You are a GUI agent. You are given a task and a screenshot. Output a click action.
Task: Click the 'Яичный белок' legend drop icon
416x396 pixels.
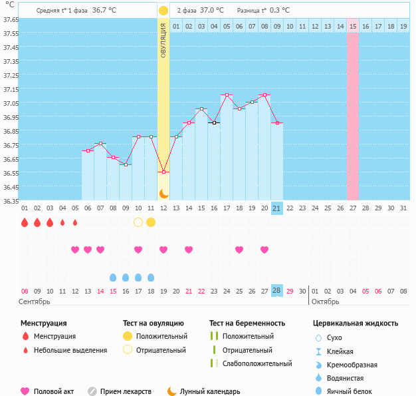click(x=319, y=392)
